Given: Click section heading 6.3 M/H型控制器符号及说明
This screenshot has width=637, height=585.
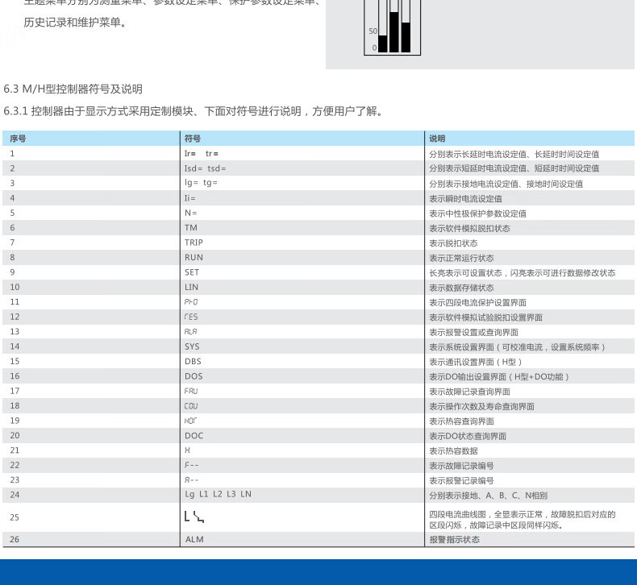Looking at the screenshot, I should (x=73, y=89).
